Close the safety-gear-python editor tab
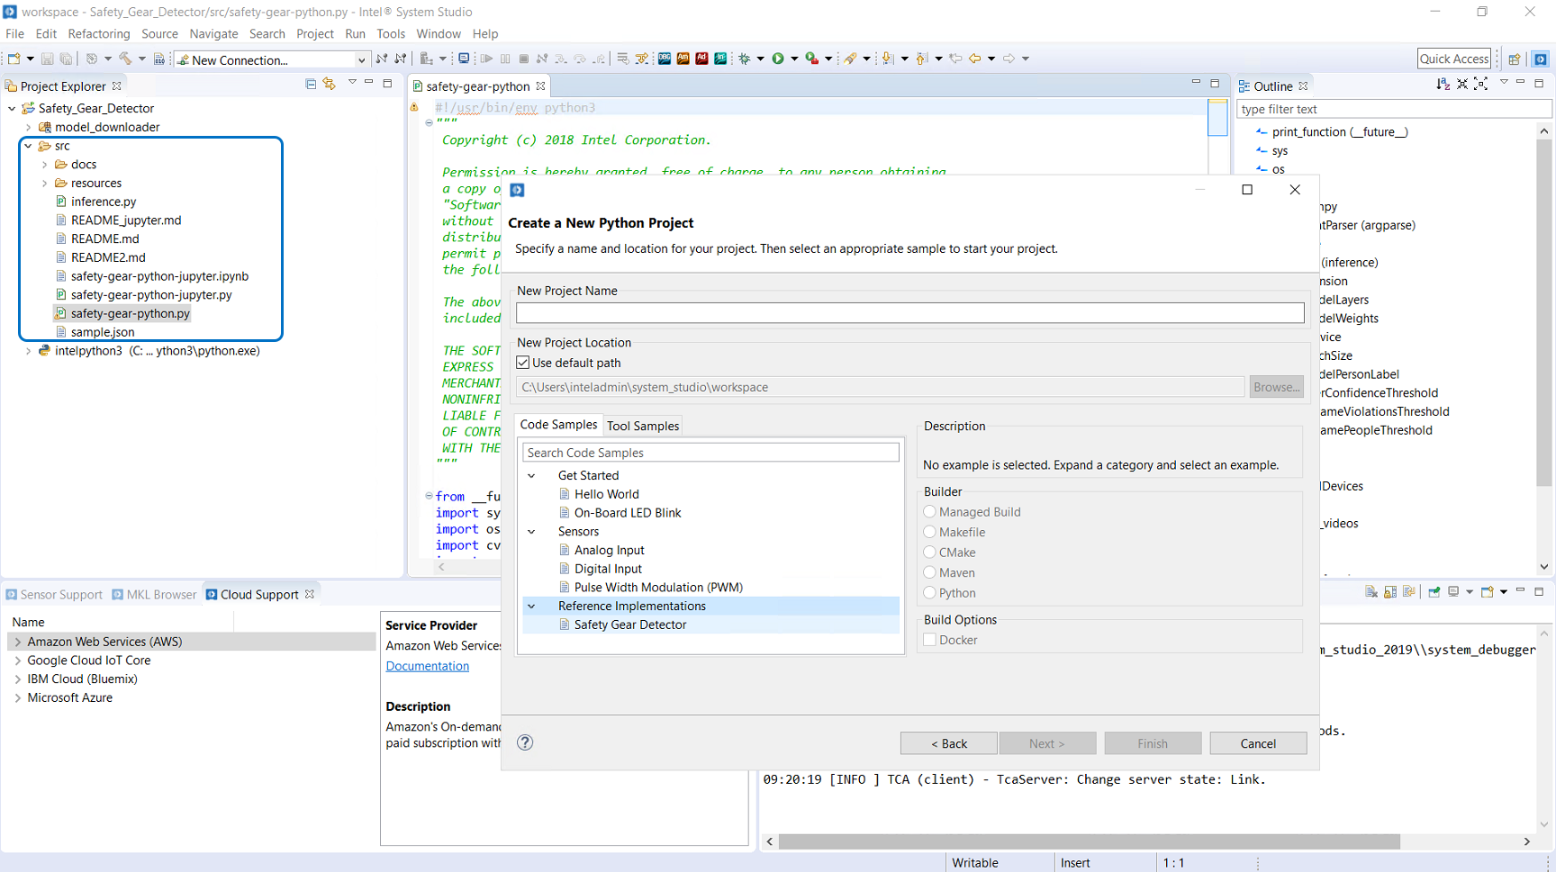 540,86
